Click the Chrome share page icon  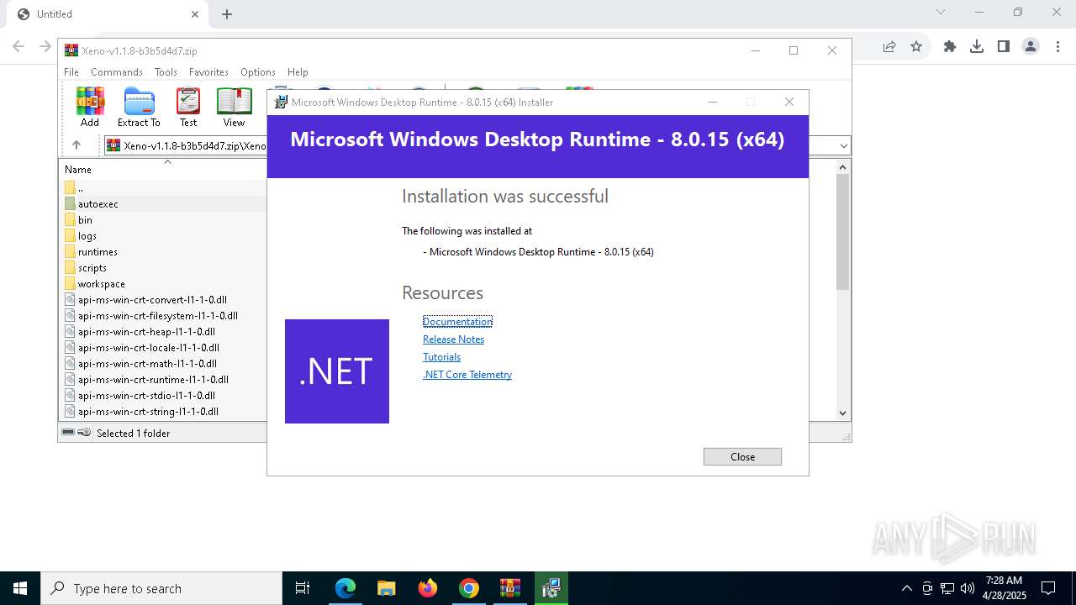tap(889, 47)
